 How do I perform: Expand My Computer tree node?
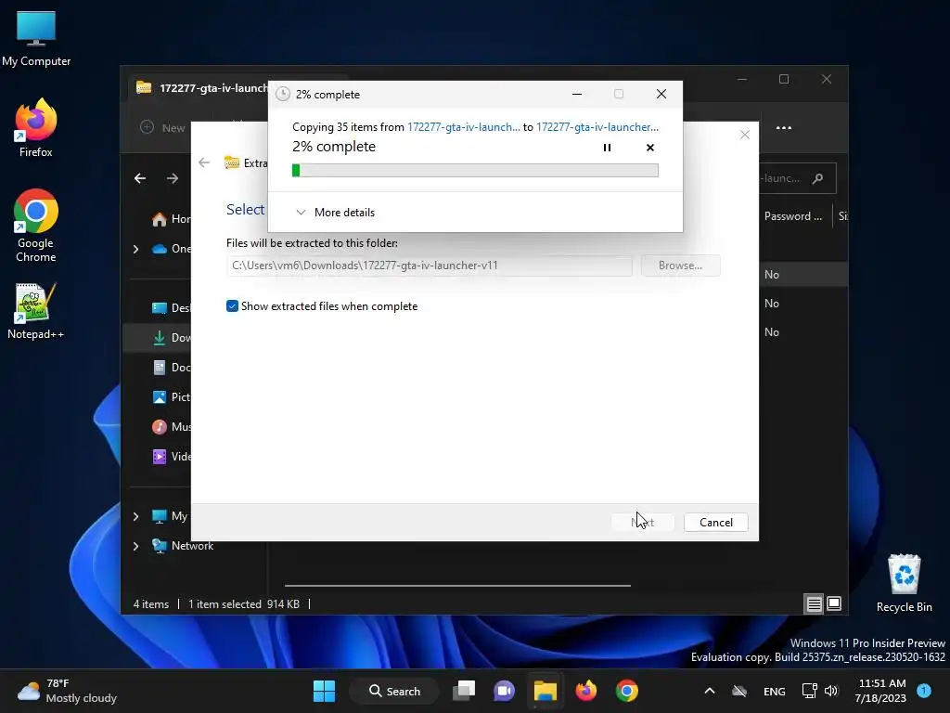pos(135,516)
